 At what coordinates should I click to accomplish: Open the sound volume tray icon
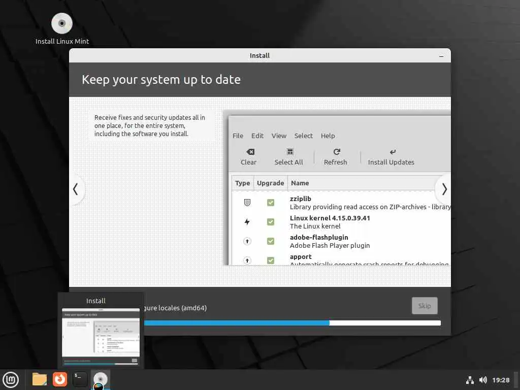tap(483, 380)
